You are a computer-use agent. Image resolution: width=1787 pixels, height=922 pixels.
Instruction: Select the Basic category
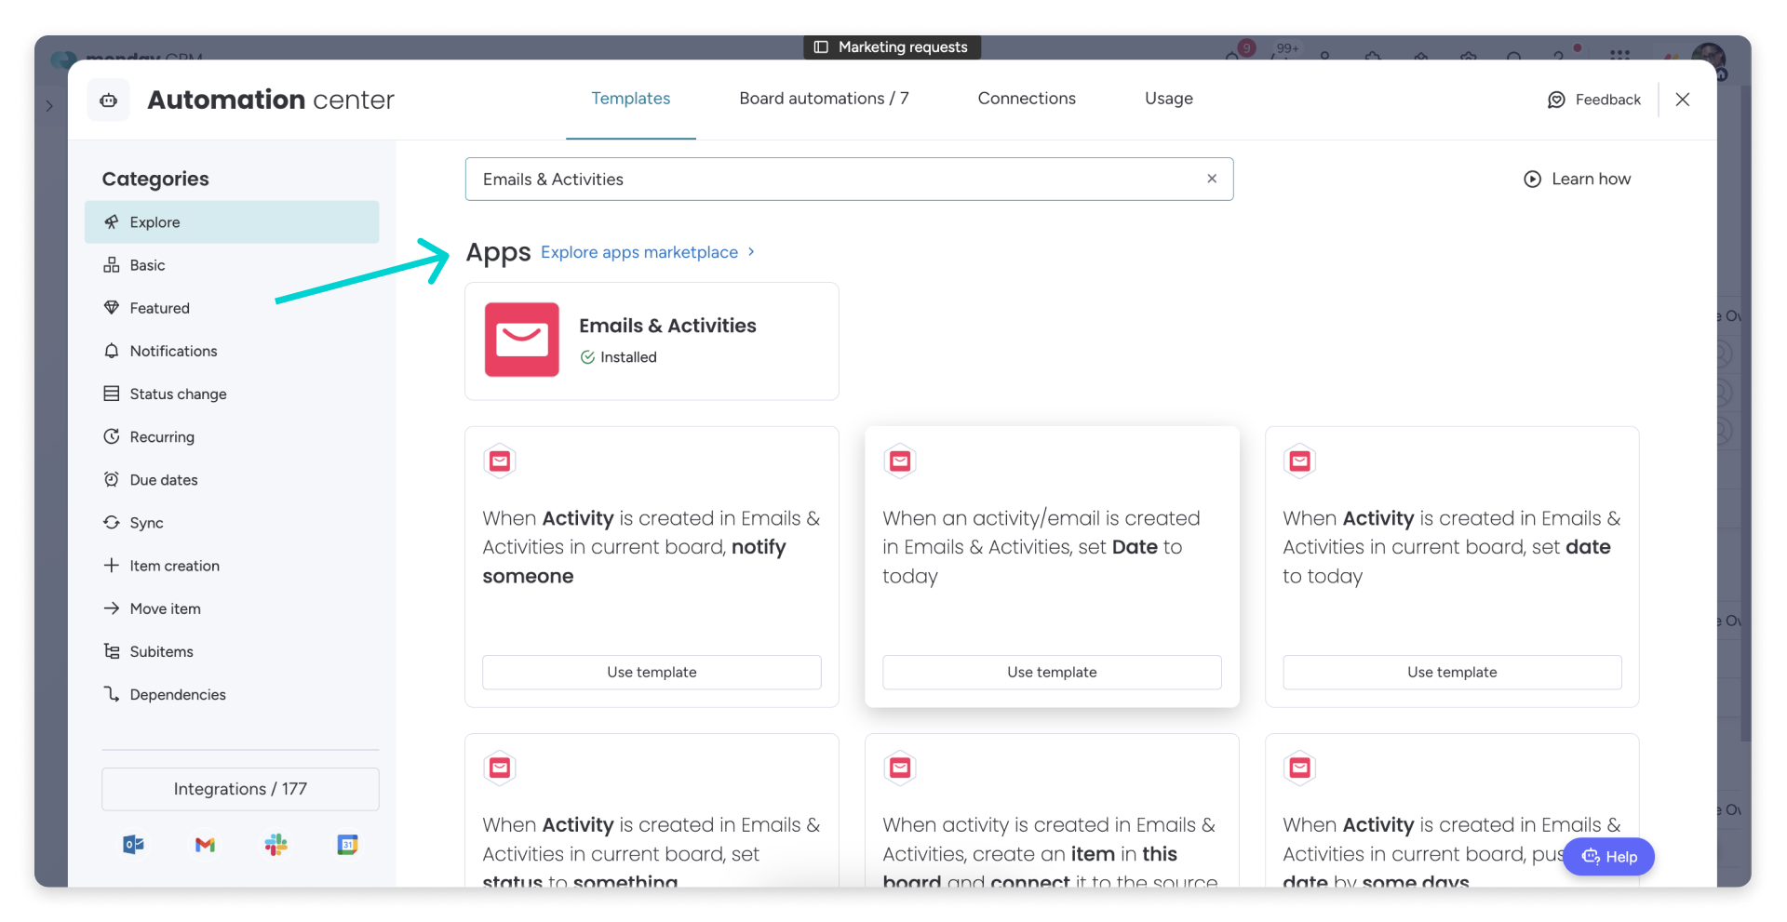click(232, 265)
